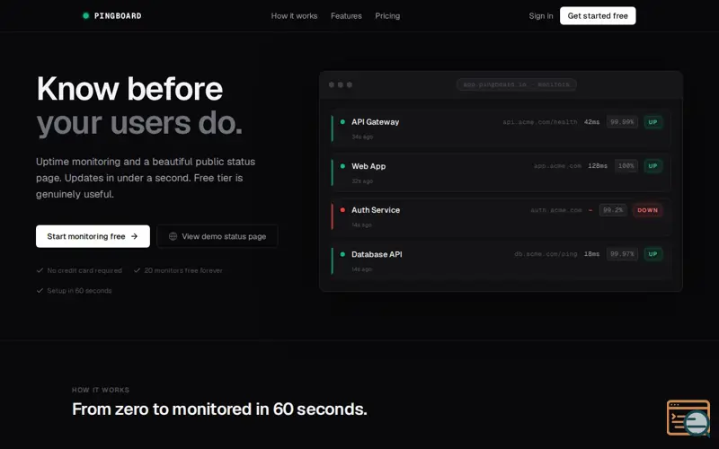The image size is (719, 449).
Task: Click the Setup in 60 seconds text
Action: (79, 290)
